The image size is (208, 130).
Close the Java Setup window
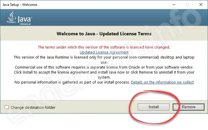tap(201, 4)
